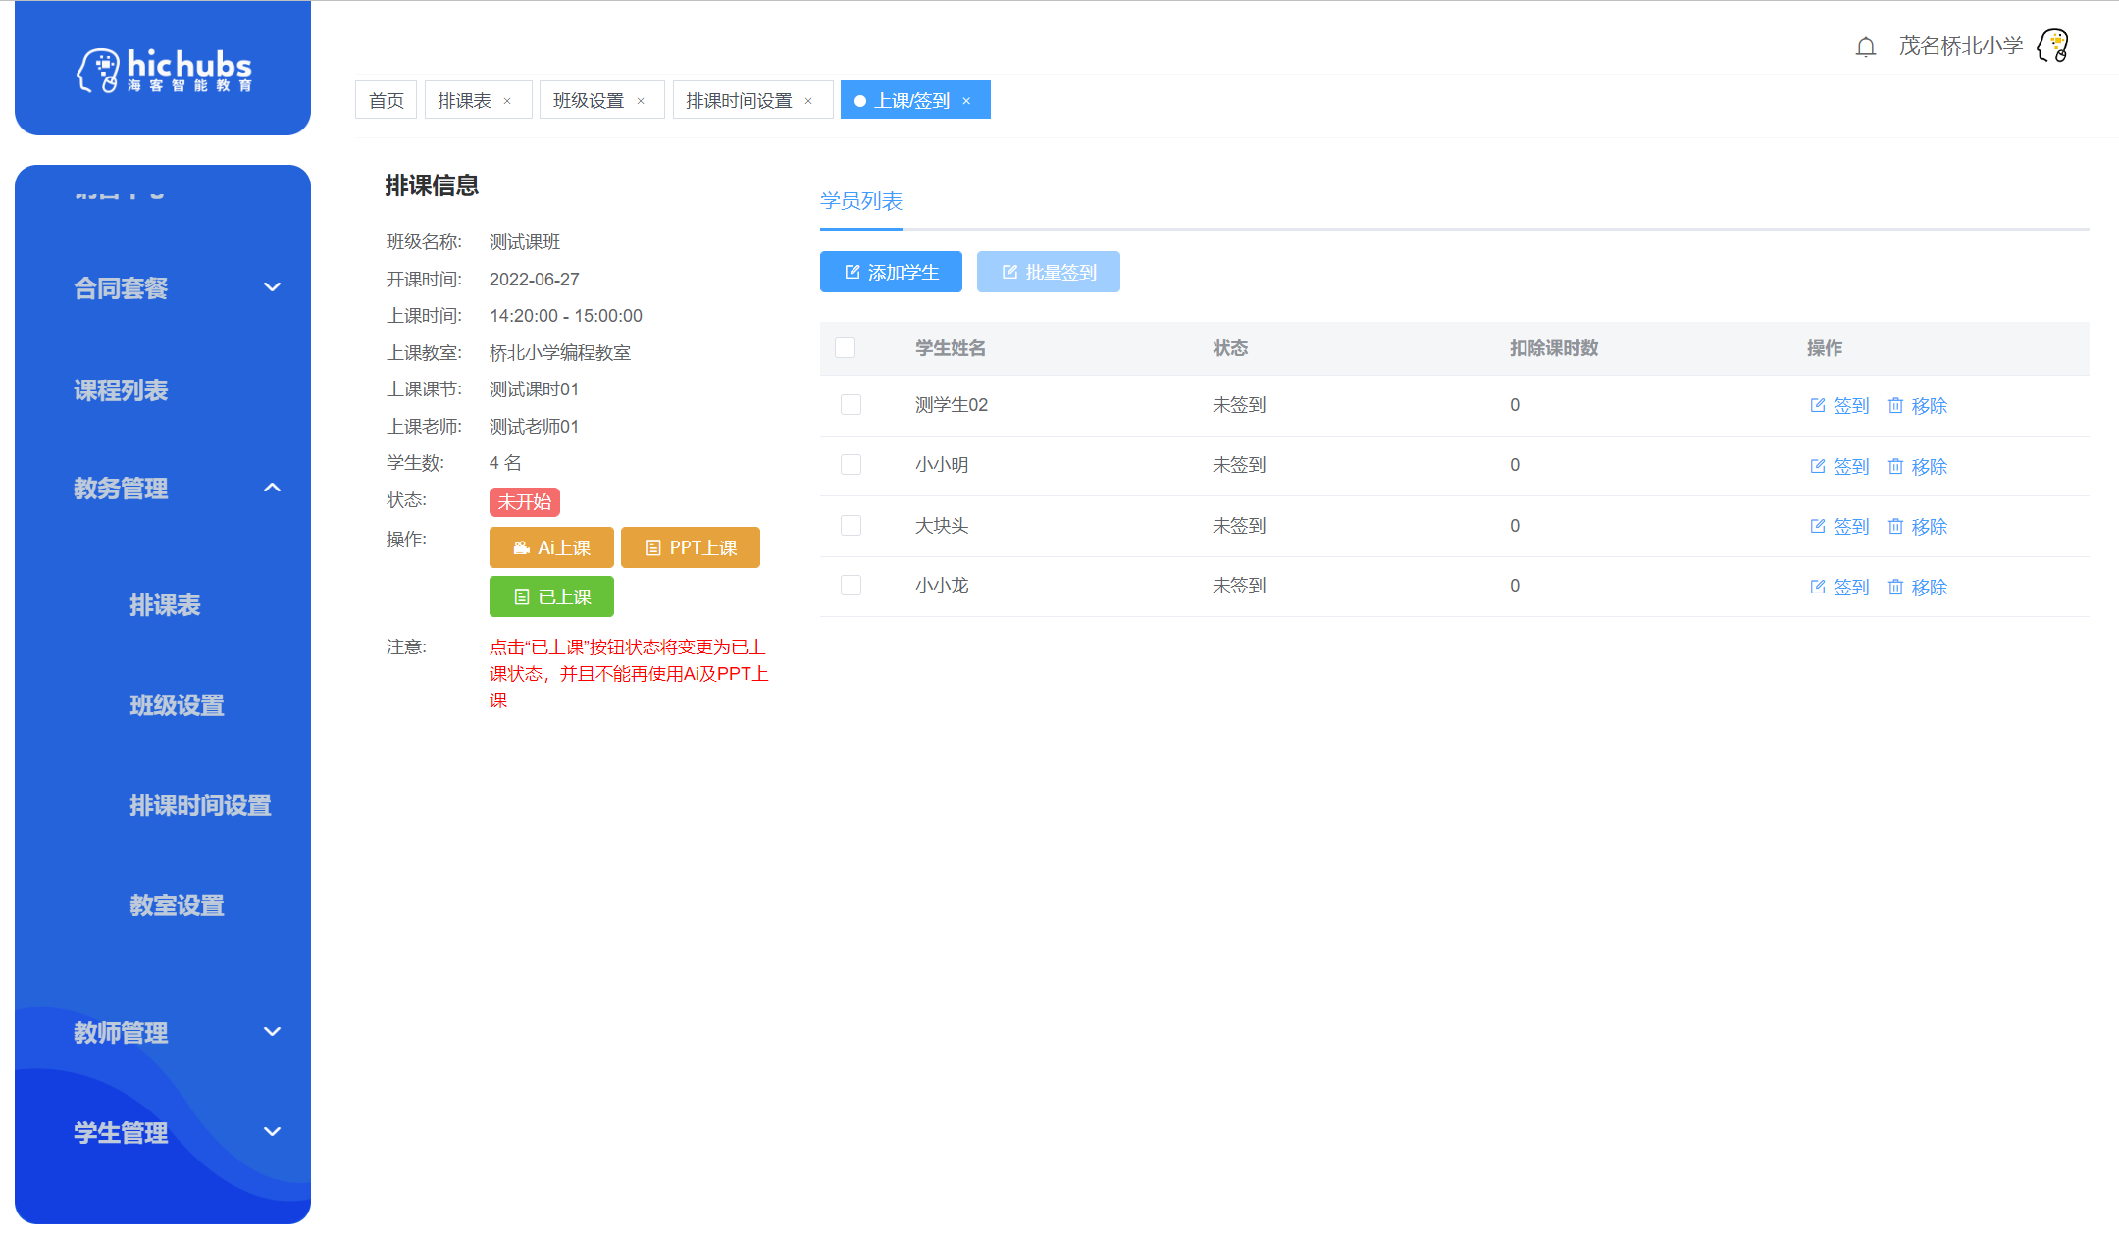The height and width of the screenshot is (1238, 2119).
Task: Click the Ai上课 button
Action: [551, 547]
